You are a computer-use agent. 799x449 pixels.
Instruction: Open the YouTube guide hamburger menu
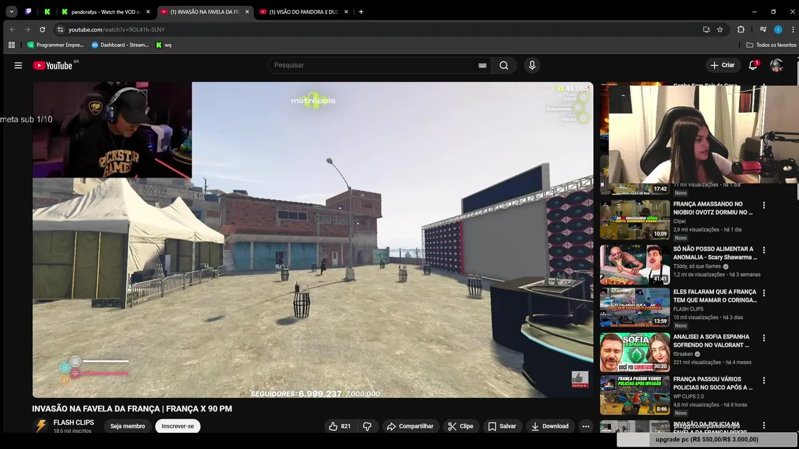click(x=18, y=65)
